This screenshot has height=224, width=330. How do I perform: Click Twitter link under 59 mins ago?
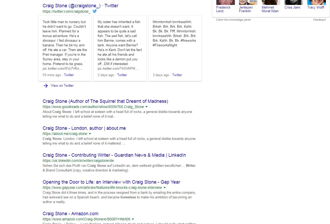pyautogui.click(x=69, y=75)
